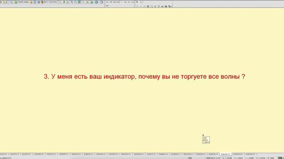The height and width of the screenshot is (159, 284).
Task: Select the M15 timeframe
Action: click(x=114, y=2)
